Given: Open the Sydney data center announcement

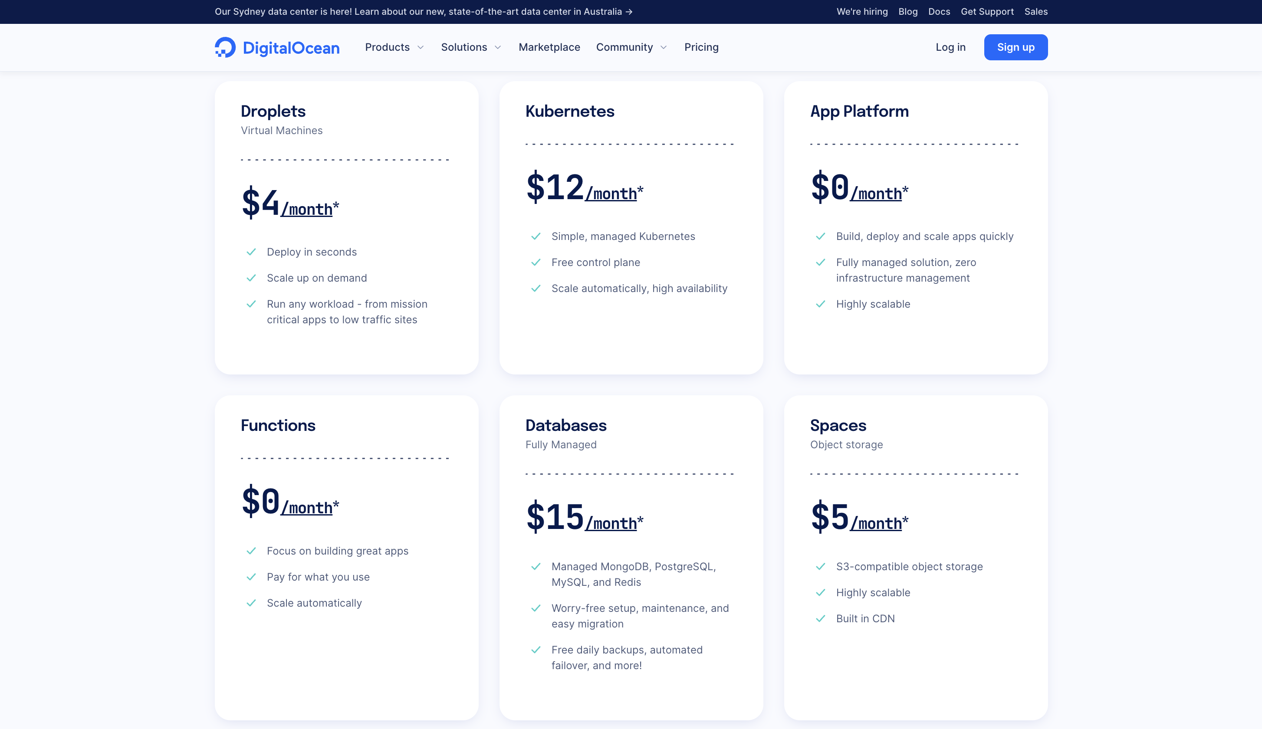Looking at the screenshot, I should pyautogui.click(x=424, y=12).
